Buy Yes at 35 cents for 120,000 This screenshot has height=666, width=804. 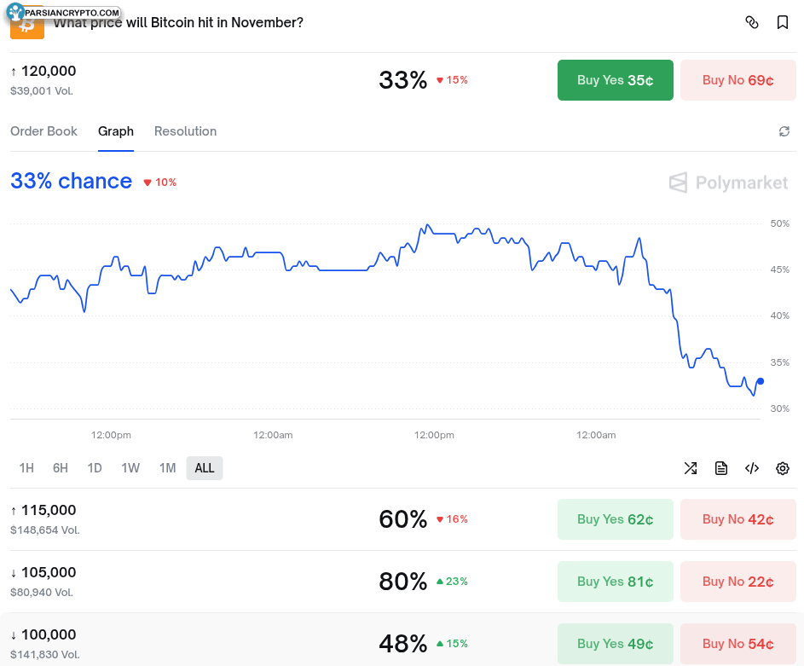pos(615,80)
